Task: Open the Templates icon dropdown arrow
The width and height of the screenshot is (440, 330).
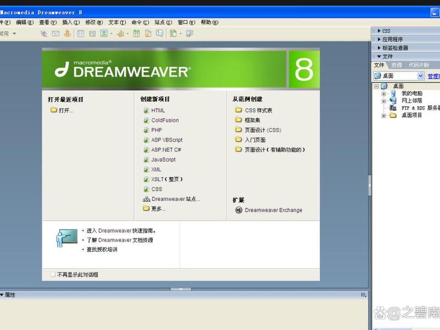Action: [x=180, y=34]
